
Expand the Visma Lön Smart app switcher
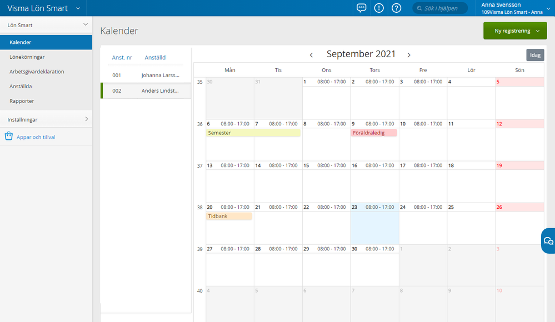77,8
